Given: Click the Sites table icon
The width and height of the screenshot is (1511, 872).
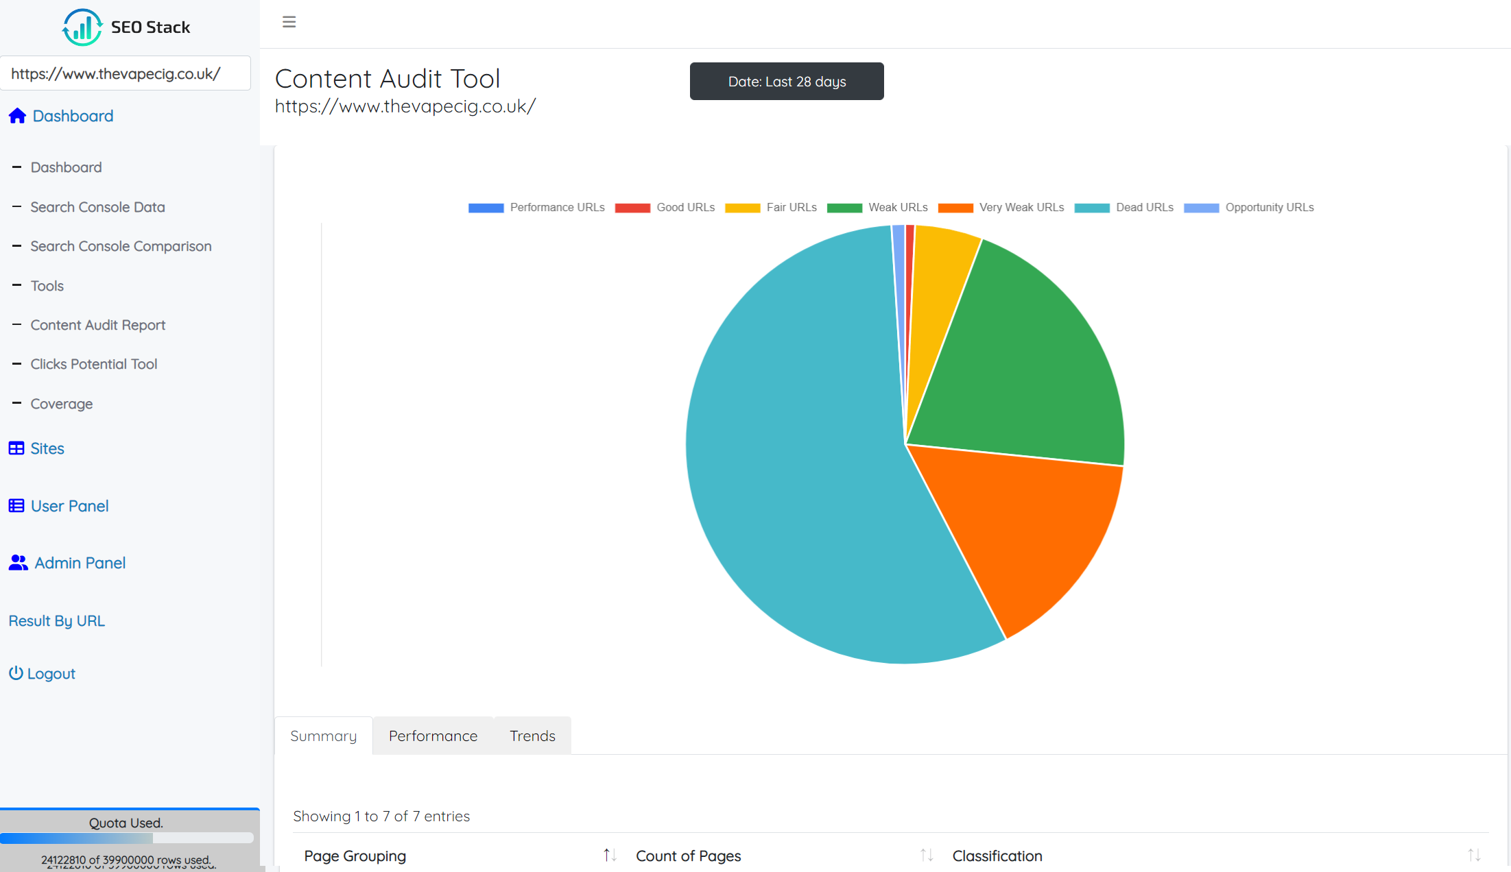Looking at the screenshot, I should point(16,448).
